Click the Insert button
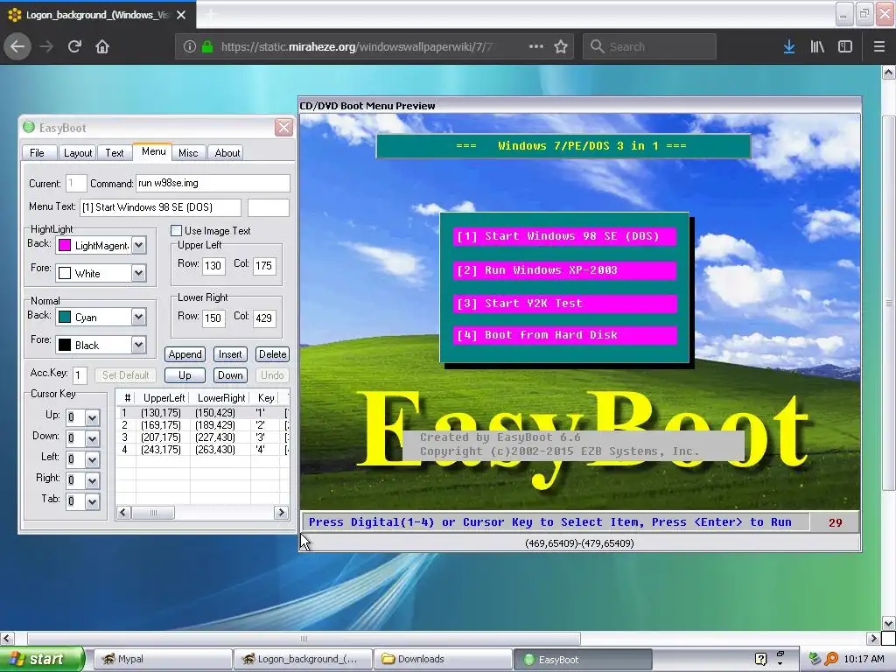Image resolution: width=896 pixels, height=672 pixels. [230, 354]
